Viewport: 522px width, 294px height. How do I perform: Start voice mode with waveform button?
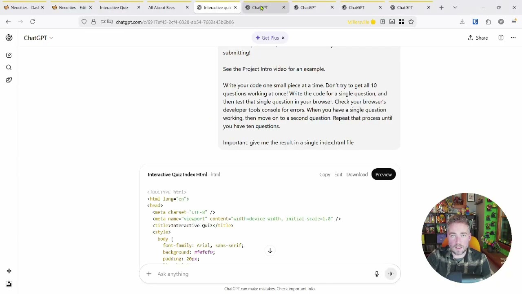pos(391,274)
